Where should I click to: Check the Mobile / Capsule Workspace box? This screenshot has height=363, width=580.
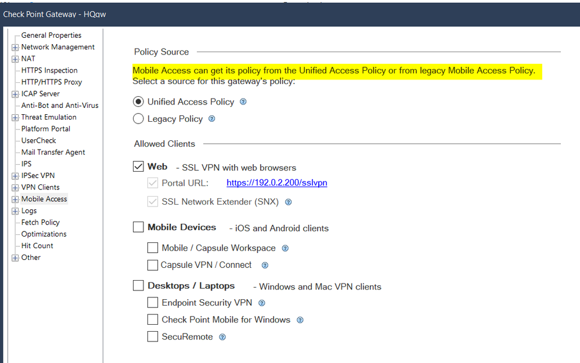pos(153,248)
